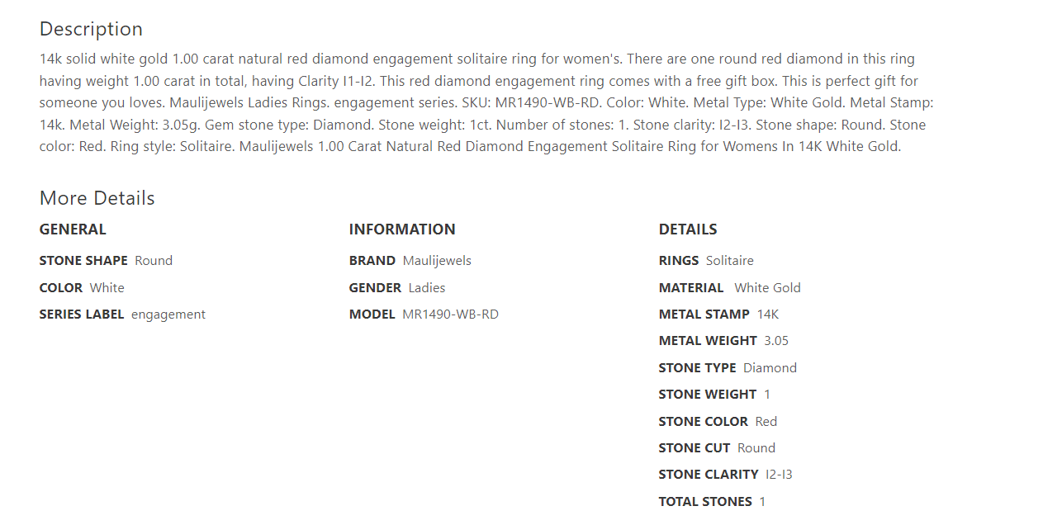This screenshot has height=525, width=1043.
Task: Click the GENDER value Ladies
Action: [427, 288]
